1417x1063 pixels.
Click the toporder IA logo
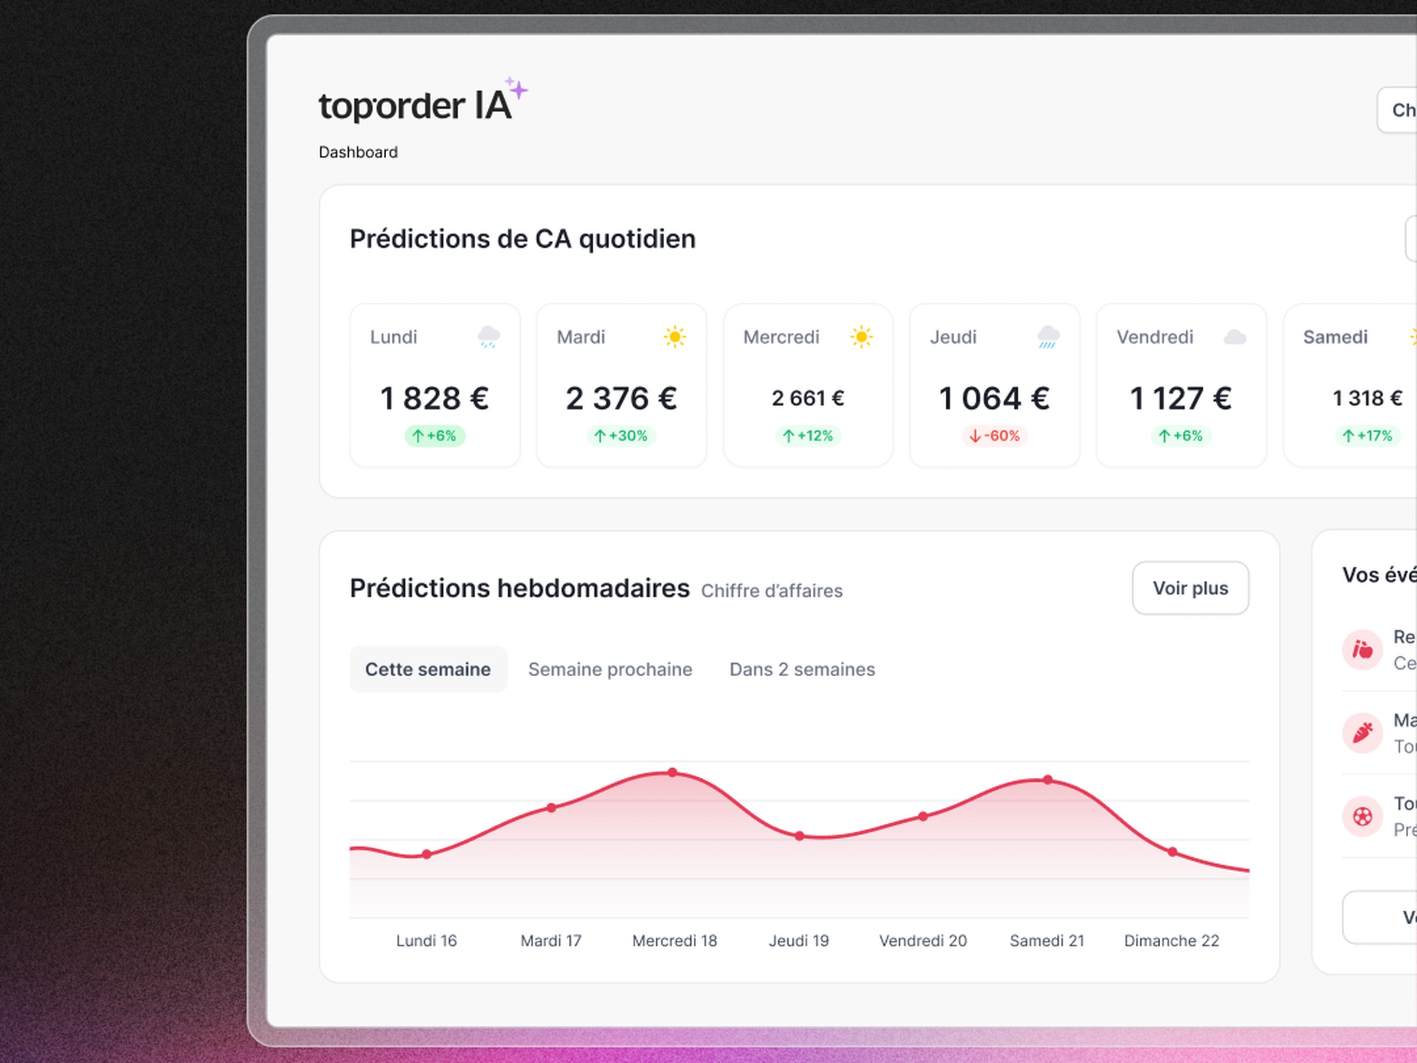[x=423, y=101]
